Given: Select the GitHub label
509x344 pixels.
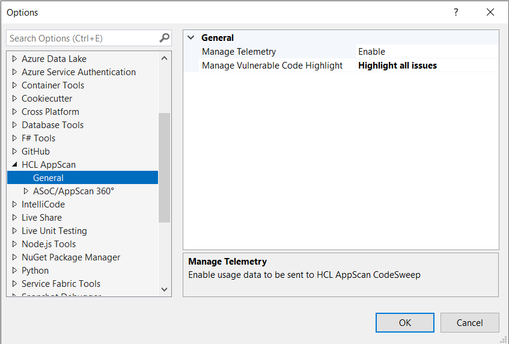Looking at the screenshot, I should point(35,152).
